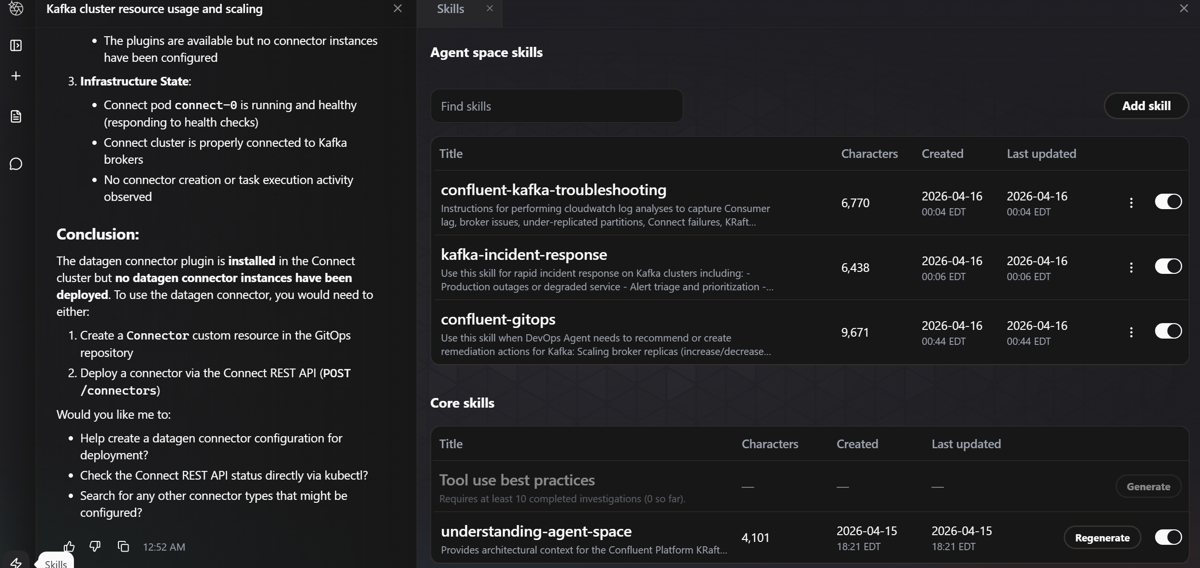Image resolution: width=1200 pixels, height=568 pixels.
Task: Click the Infrastructure State list item
Action: 135,81
